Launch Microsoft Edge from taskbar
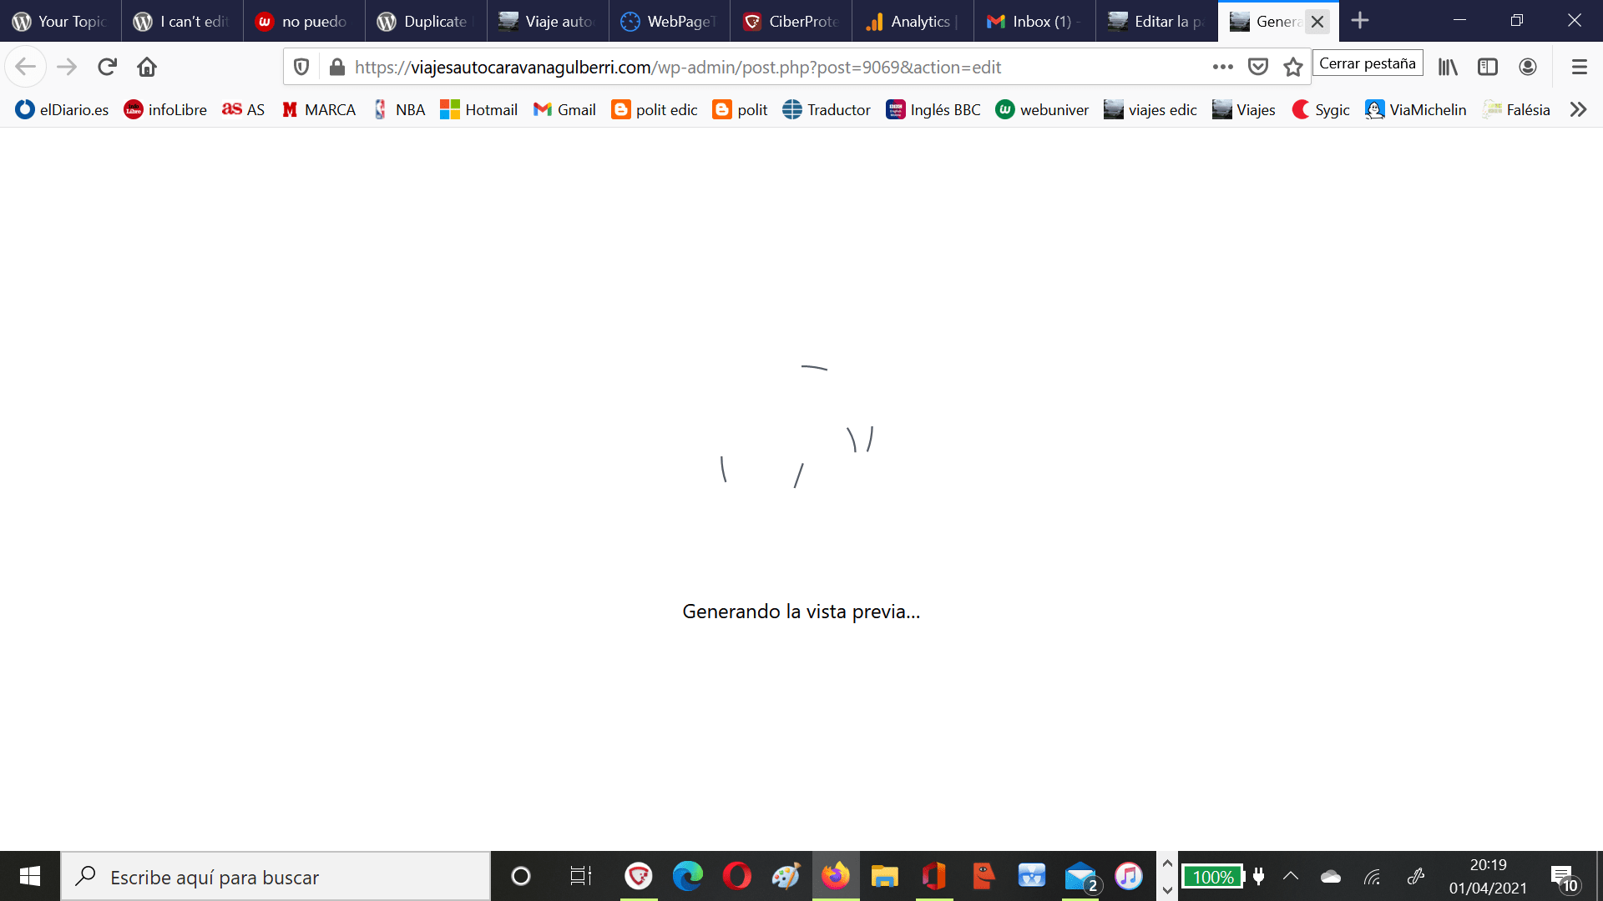This screenshot has width=1603, height=901. point(688,876)
